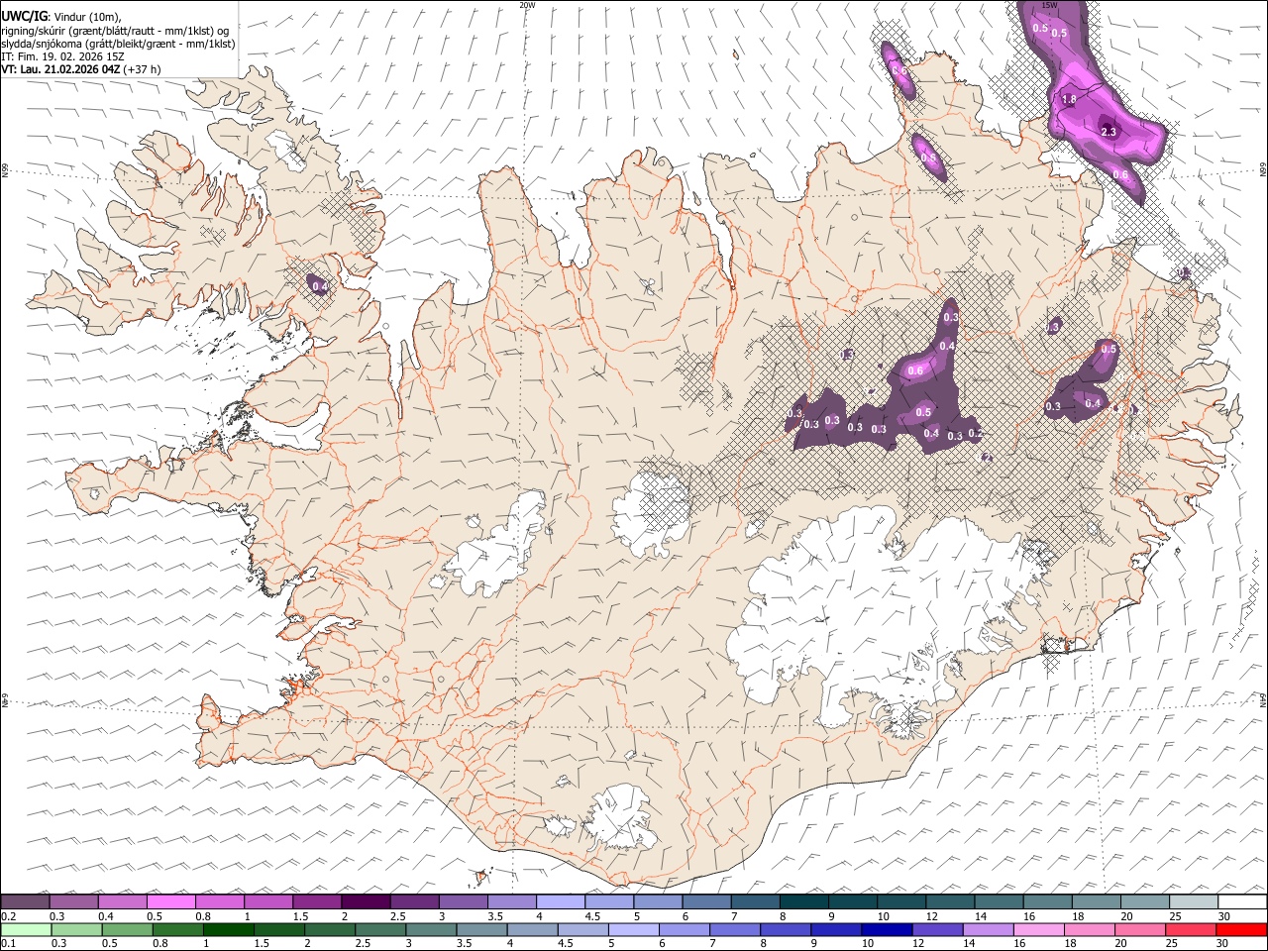Click the '20W' longitude label at top
The width and height of the screenshot is (1268, 951).
527,6
